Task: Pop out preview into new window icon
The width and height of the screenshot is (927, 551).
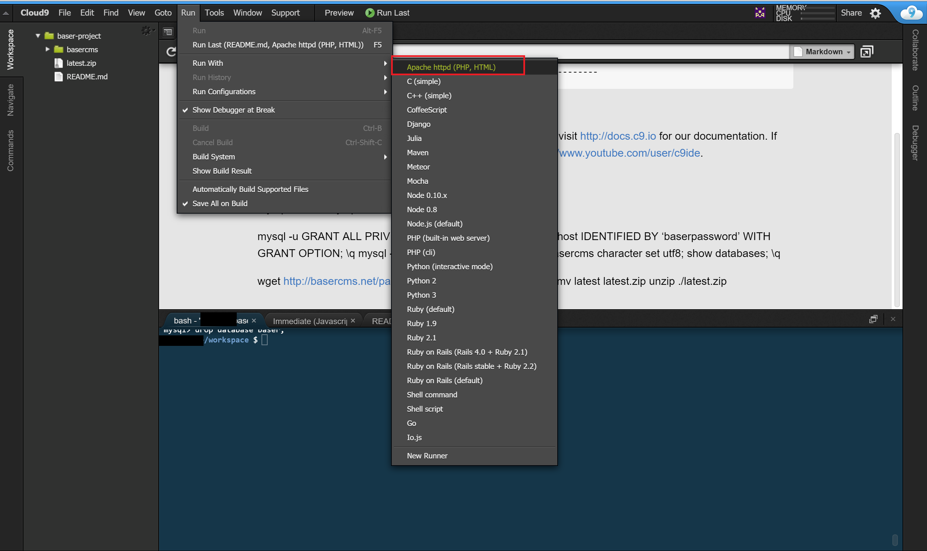Action: tap(867, 52)
